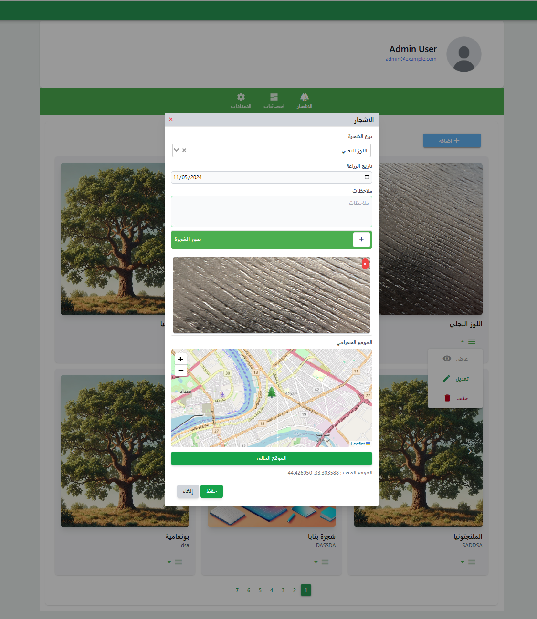This screenshot has height=619, width=537.
Task: Select the view option with eye icon
Action: click(x=455, y=359)
